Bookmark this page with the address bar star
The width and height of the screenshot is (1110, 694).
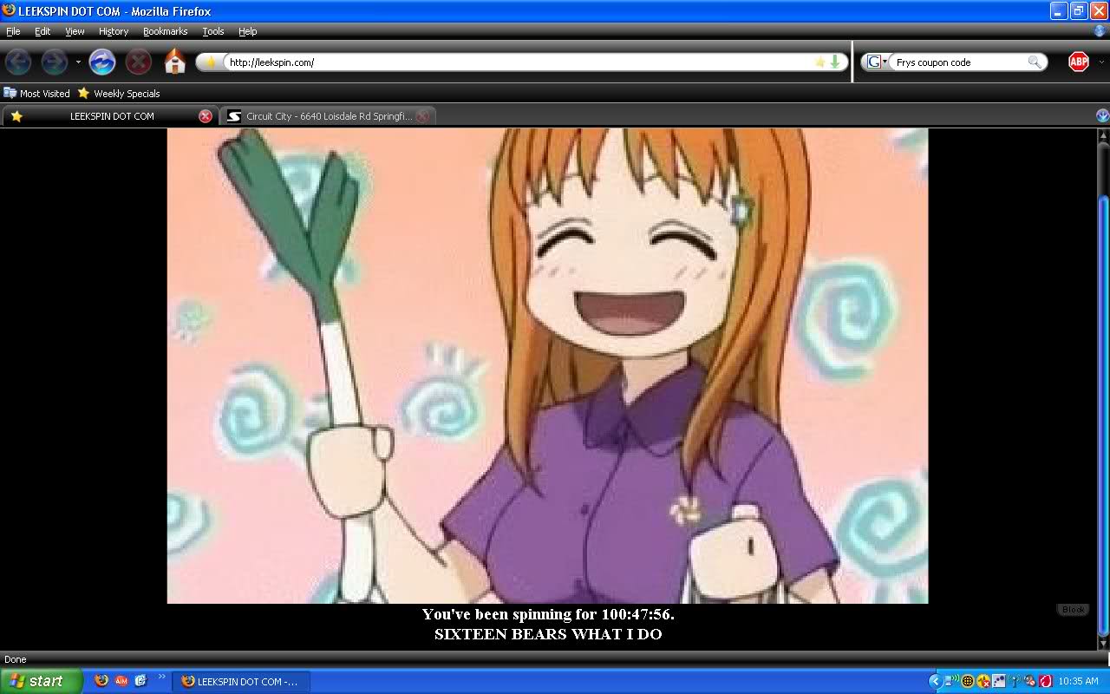(819, 62)
